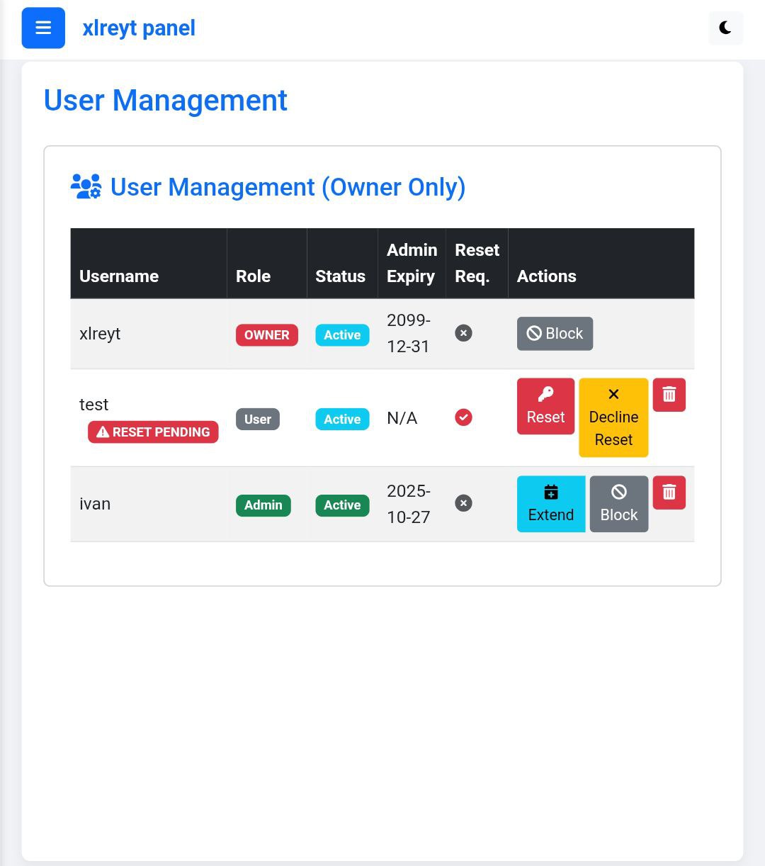Click expiry date 2025-10-27
The width and height of the screenshot is (765, 866).
[x=409, y=504]
